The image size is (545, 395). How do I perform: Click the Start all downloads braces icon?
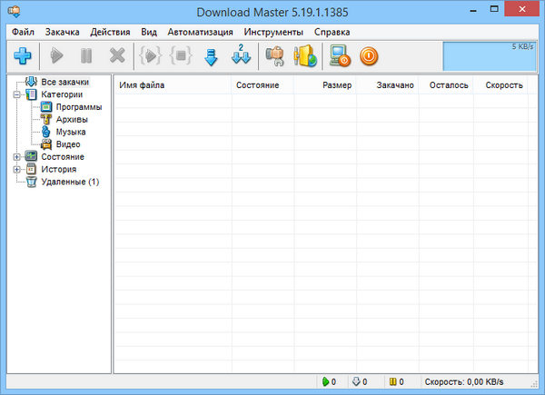[x=150, y=56]
